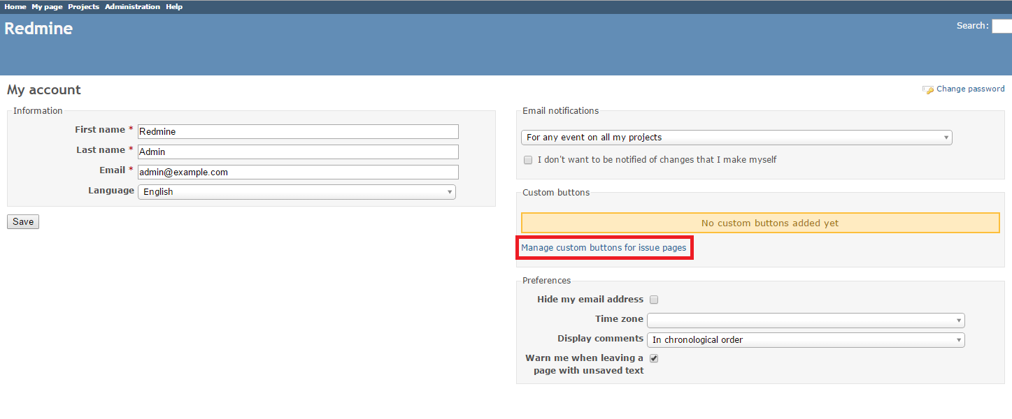The image size is (1012, 419).
Task: Open the Help menu link
Action: (174, 6)
